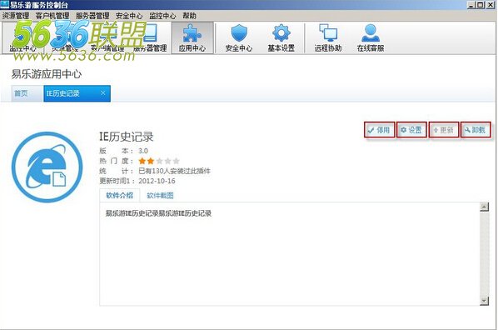Switch to the 软件介绍 tab
The image size is (498, 330).
(119, 195)
